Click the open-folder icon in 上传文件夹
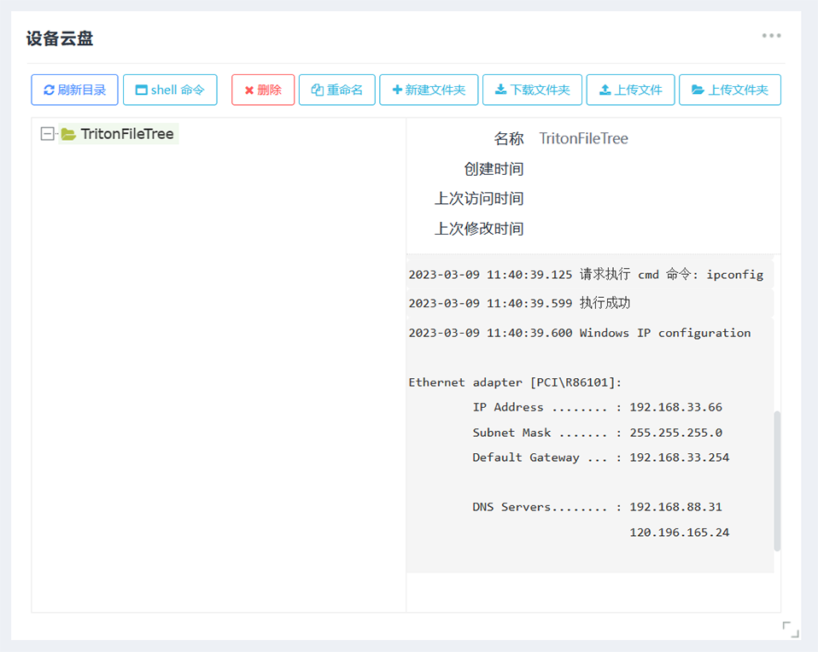This screenshot has height=652, width=818. click(698, 90)
